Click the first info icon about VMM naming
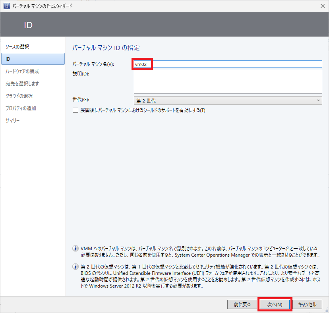Image resolution: width=329 pixels, height=313 pixels. point(75,248)
